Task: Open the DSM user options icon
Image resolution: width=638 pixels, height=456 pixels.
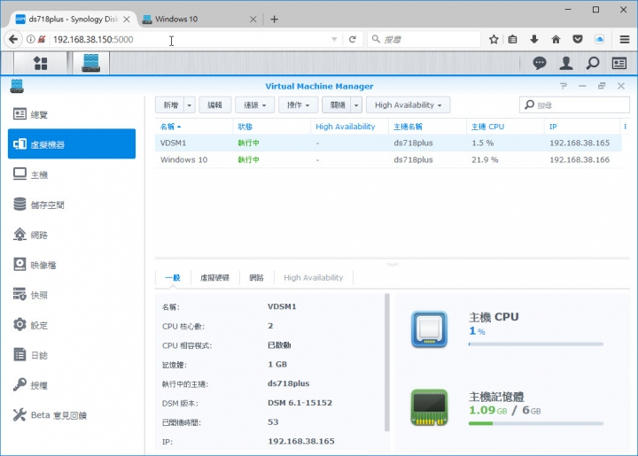Action: (566, 63)
